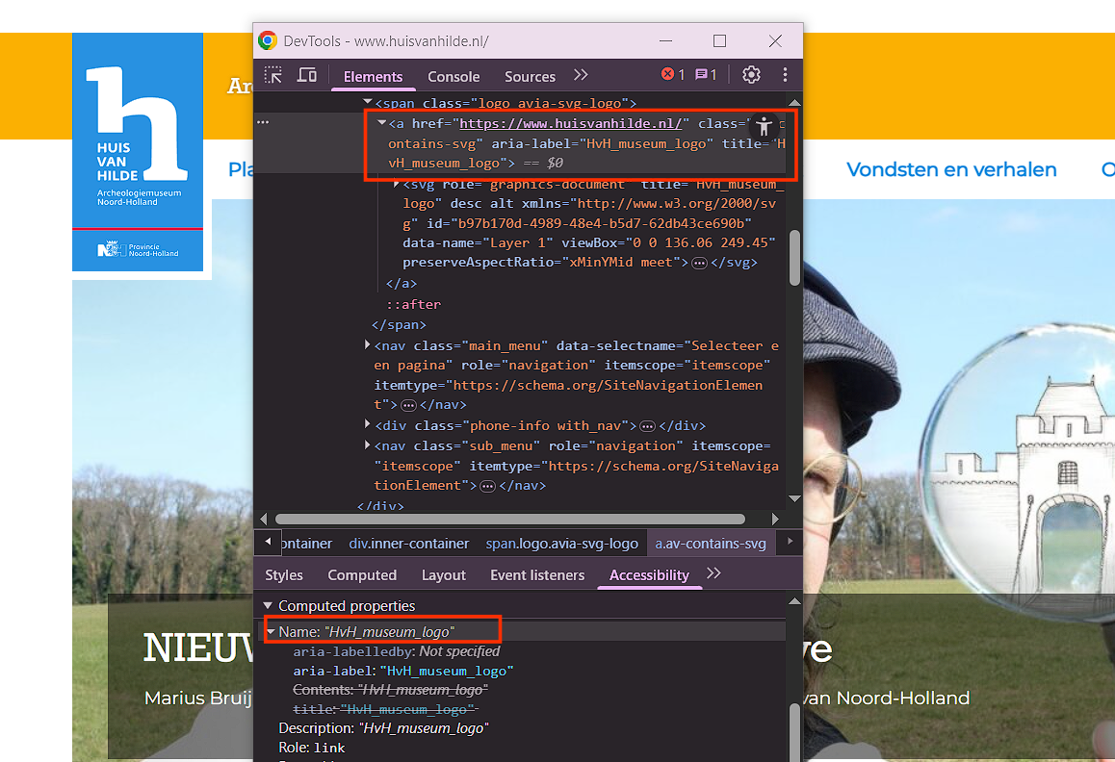Collapse the Name property tree row
The width and height of the screenshot is (1115, 762).
pyautogui.click(x=272, y=631)
